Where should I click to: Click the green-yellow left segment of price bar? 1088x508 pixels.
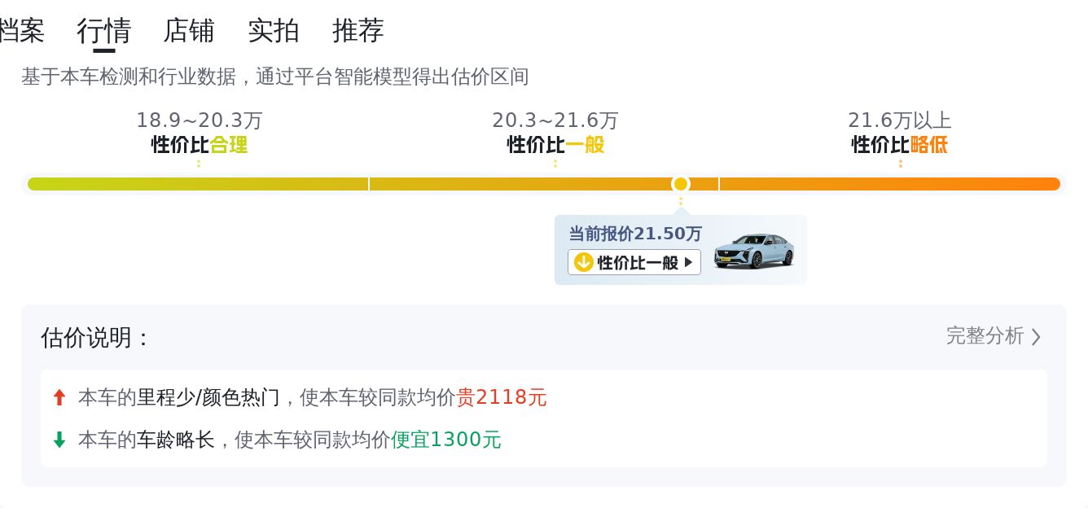coord(198,184)
